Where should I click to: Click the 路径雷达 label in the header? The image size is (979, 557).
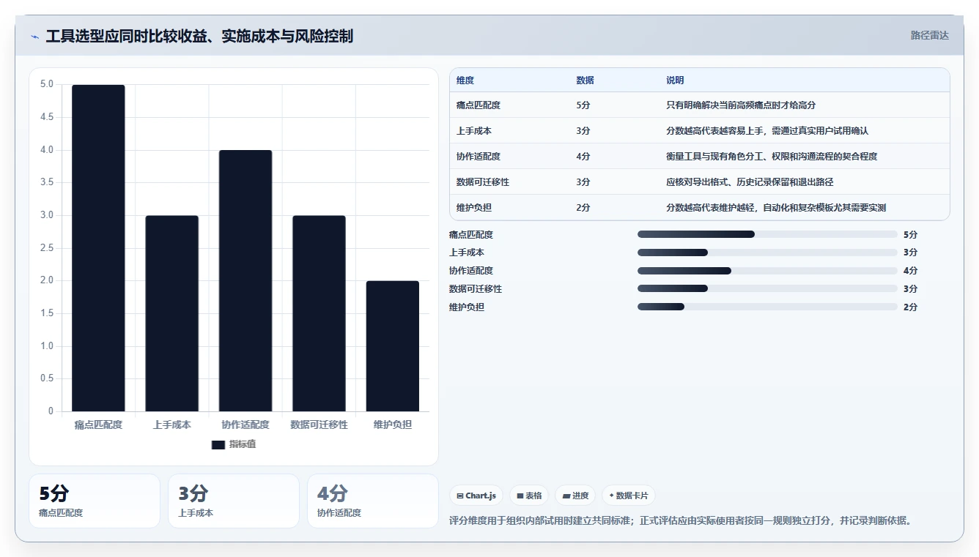pyautogui.click(x=930, y=35)
